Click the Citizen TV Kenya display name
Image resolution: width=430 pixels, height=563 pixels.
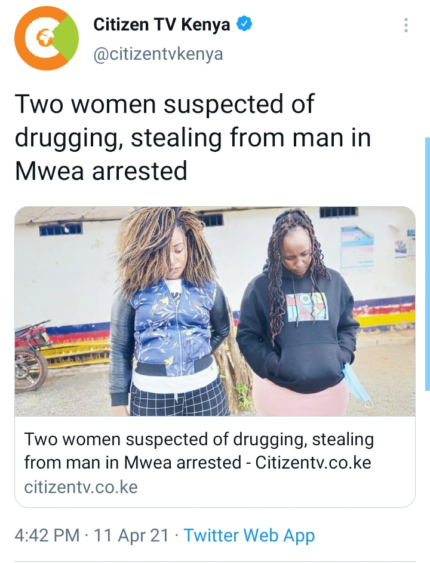[x=161, y=25]
